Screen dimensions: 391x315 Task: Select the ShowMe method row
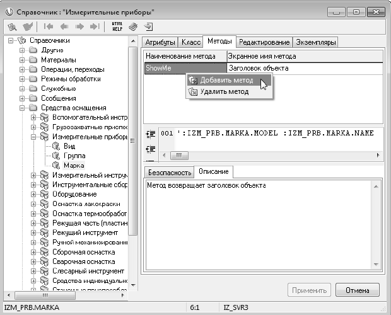coord(184,67)
